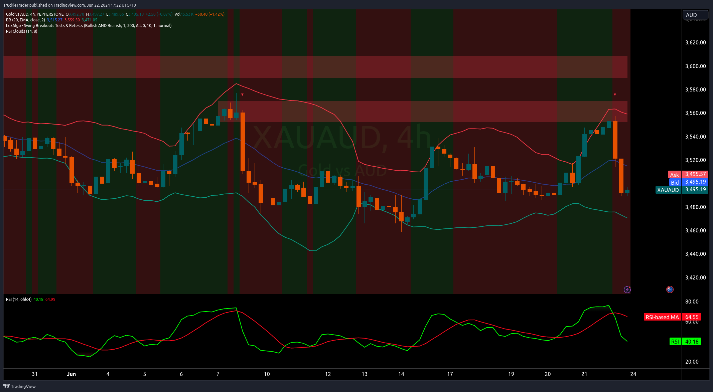This screenshot has width=713, height=392.
Task: Click the 31 date label on time axis
Action: coord(34,374)
